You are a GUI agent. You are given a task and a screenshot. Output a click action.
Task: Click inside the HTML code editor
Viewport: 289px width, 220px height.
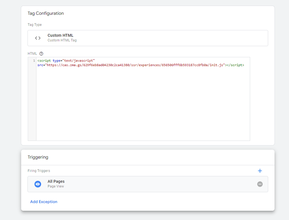(143, 99)
